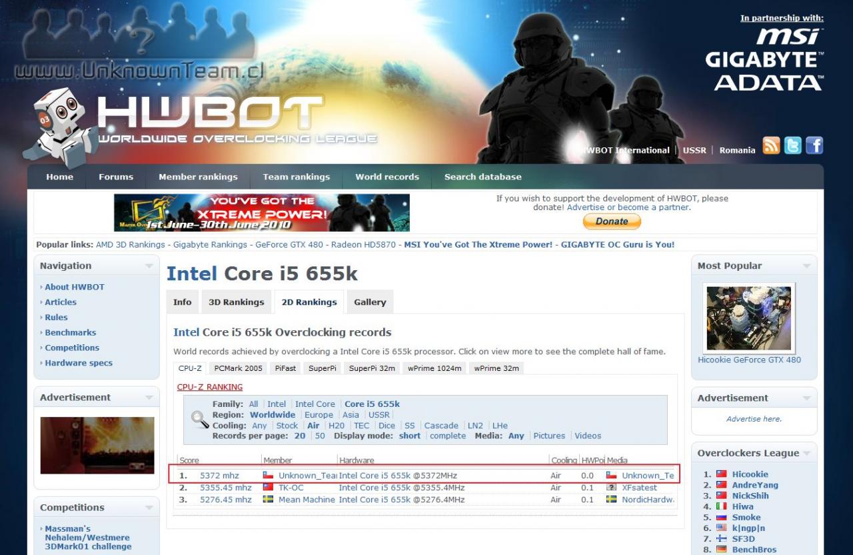This screenshot has width=853, height=555.
Task: Click Taiwan flag beside TK-OC member
Action: click(x=269, y=488)
